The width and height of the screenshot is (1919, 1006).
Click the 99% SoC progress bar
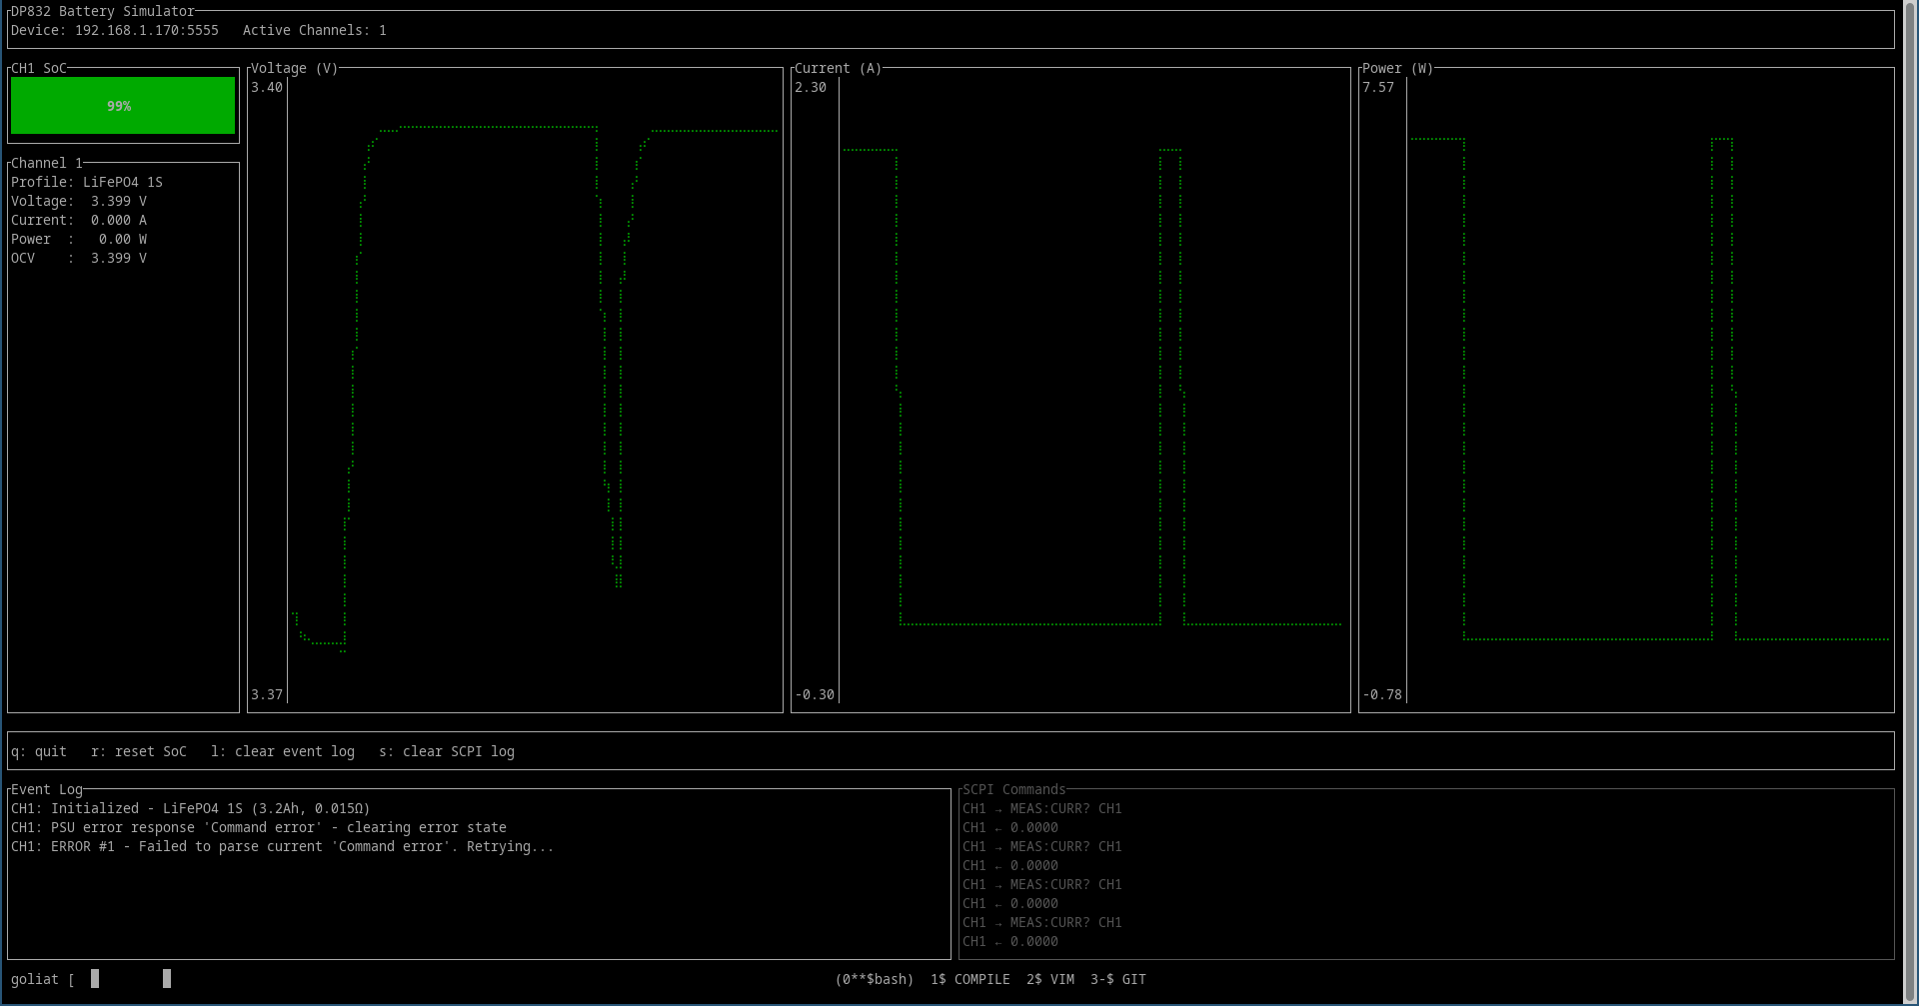[x=122, y=105]
